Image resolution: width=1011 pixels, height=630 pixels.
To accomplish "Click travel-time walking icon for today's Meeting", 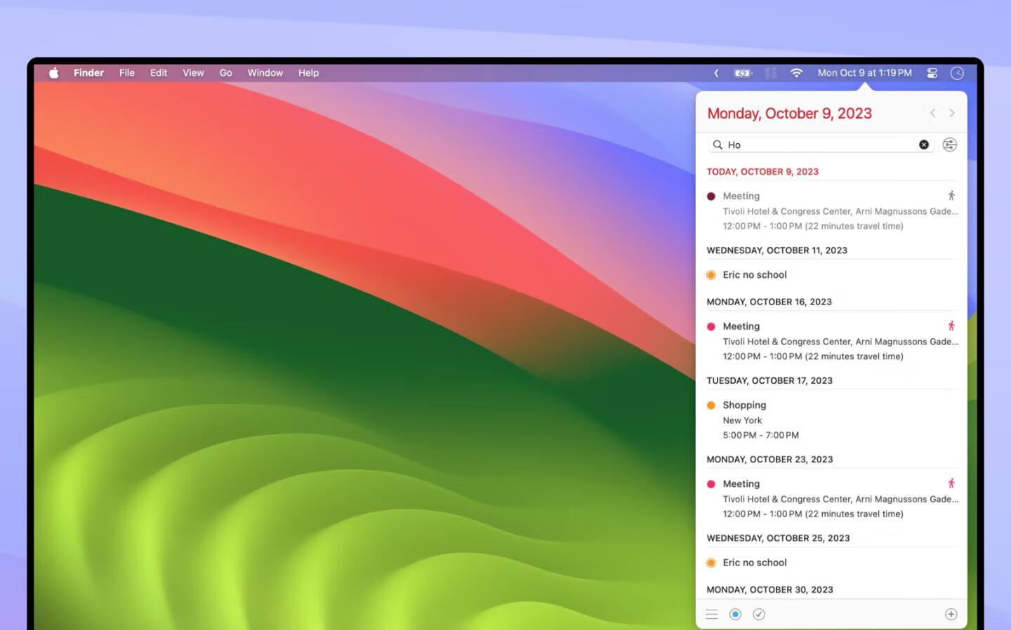I will [x=951, y=196].
